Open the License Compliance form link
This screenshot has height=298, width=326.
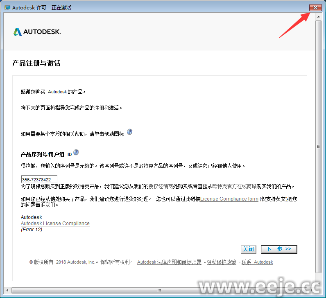tap(229, 199)
